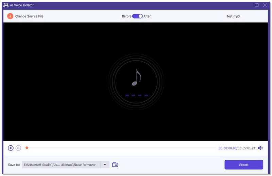This screenshot has width=272, height=176.
Task: Click the total duration 00:05:01.24 text
Action: click(x=247, y=148)
